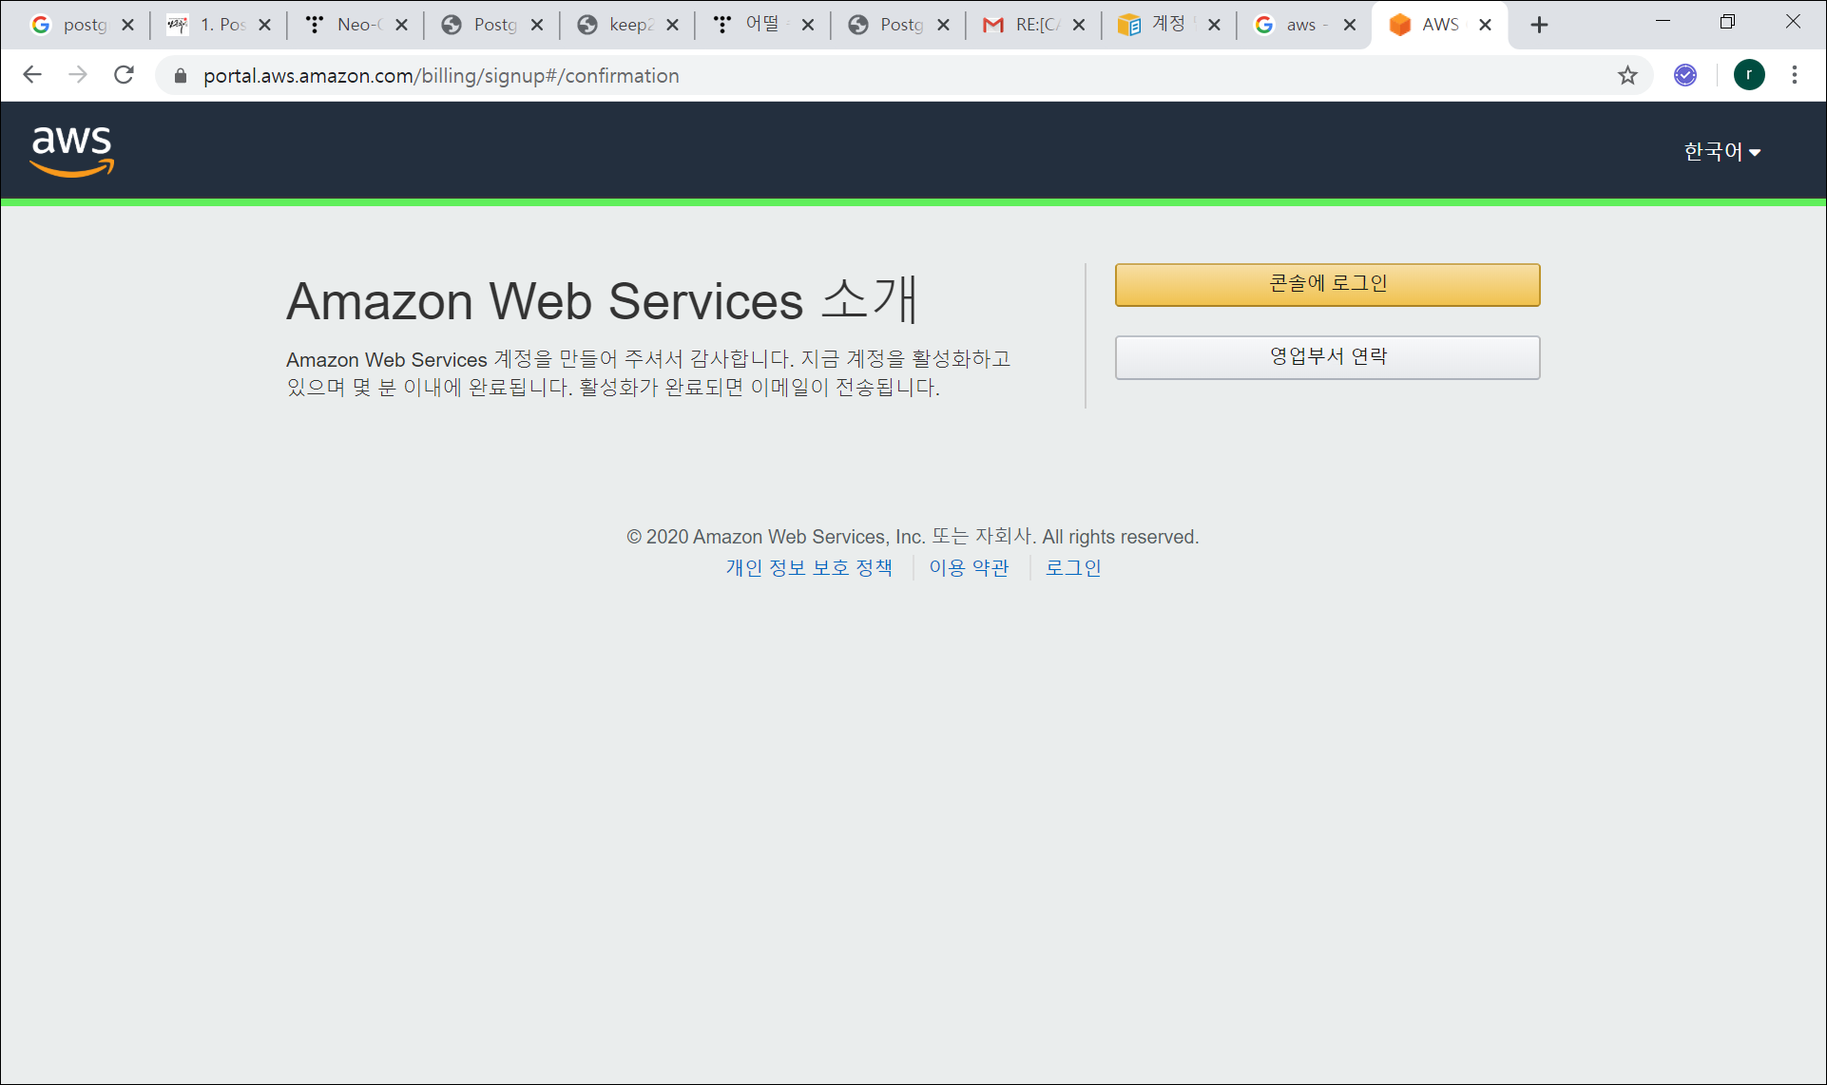Close the Neo- tab

point(401,26)
